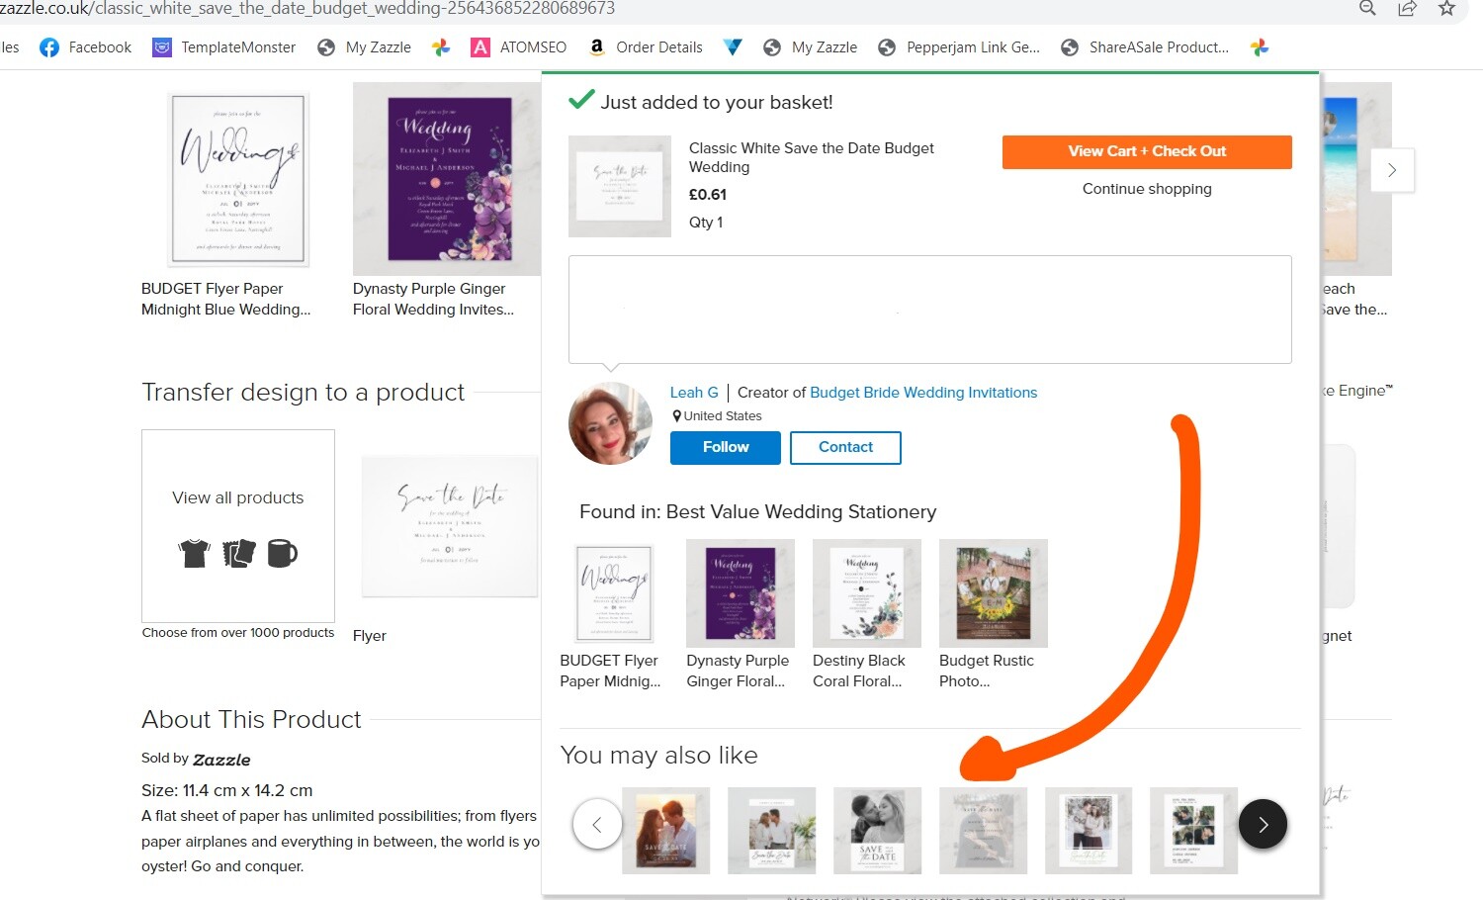Open the Amazon Order Details bookmark

coord(646,47)
